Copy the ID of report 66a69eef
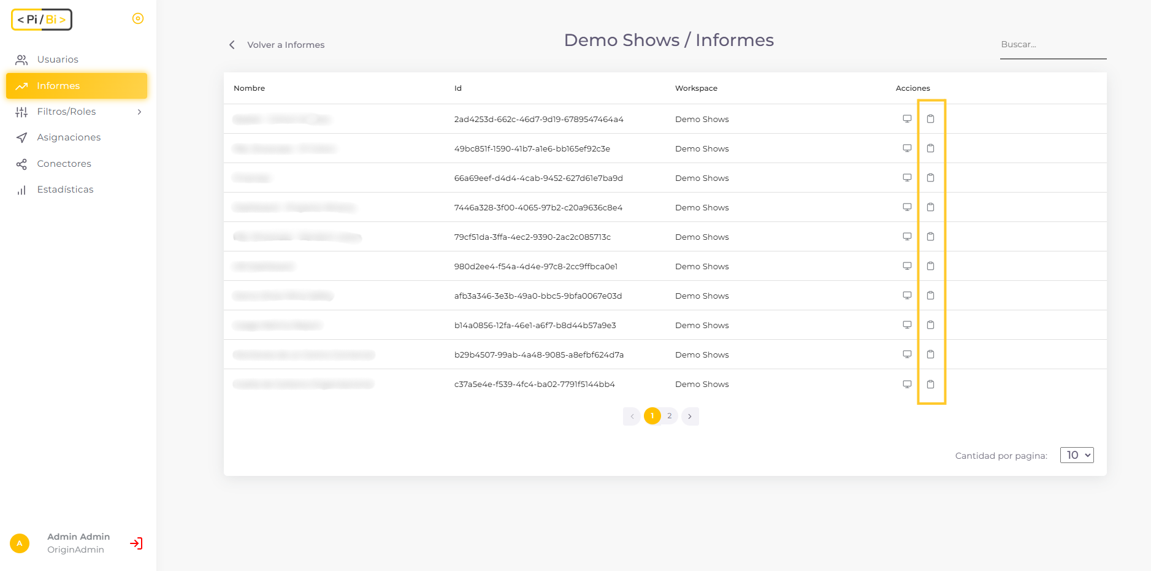The image size is (1151, 571). pyautogui.click(x=930, y=178)
